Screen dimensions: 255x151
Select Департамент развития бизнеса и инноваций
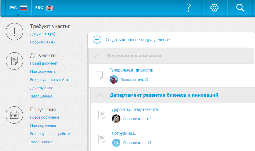164,95
